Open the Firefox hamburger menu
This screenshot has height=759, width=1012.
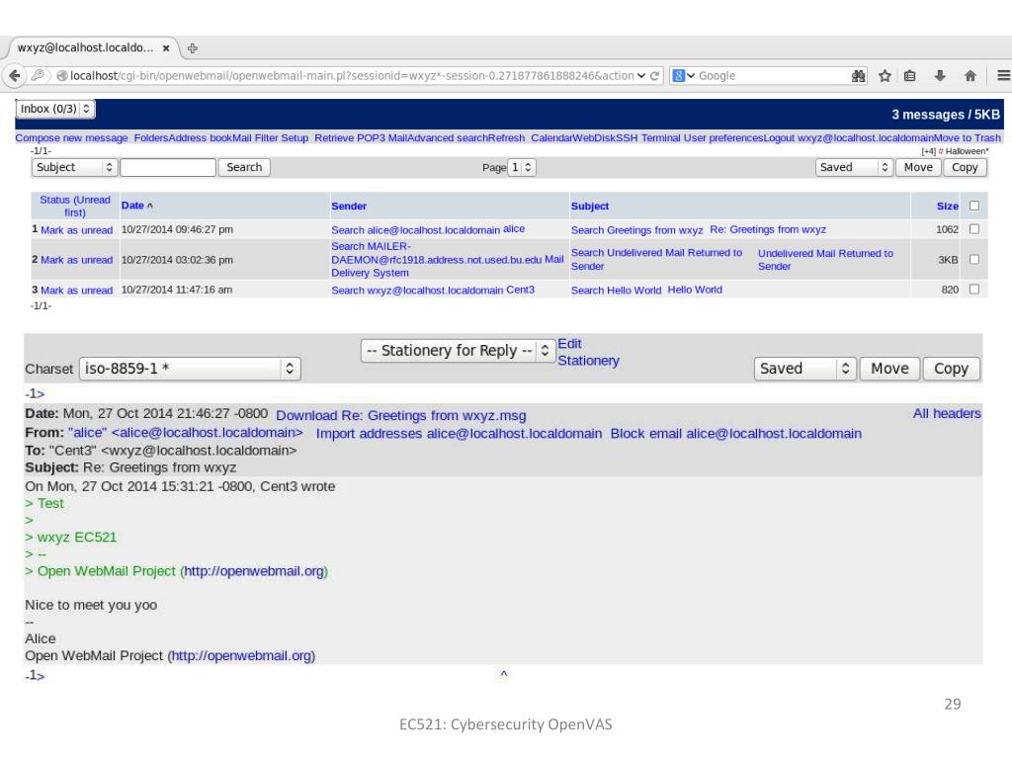[999, 75]
